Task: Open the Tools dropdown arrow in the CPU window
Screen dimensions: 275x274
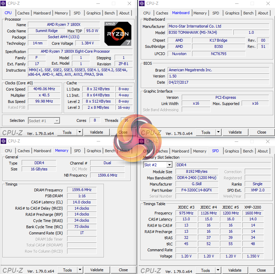Action: pyautogui.click(x=80, y=132)
